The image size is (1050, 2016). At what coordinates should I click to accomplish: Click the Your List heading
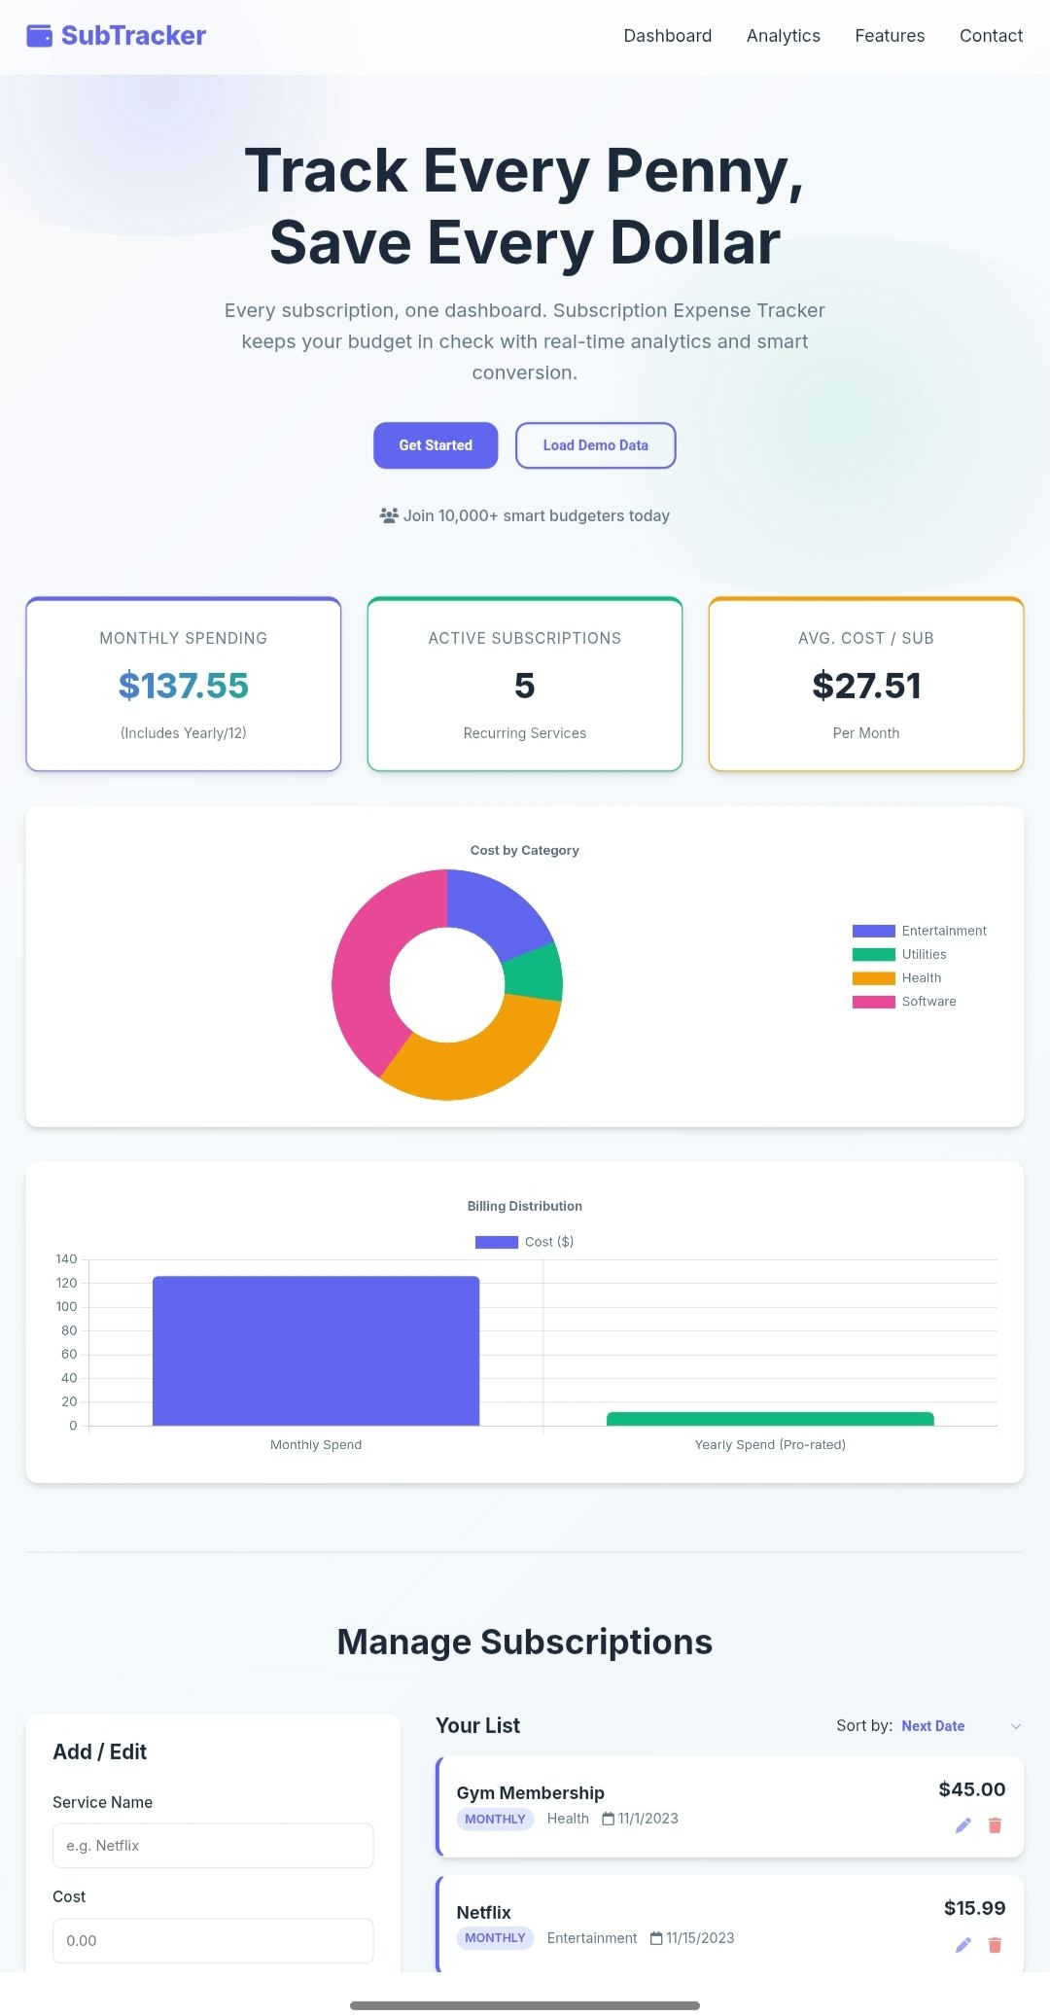click(x=477, y=1725)
